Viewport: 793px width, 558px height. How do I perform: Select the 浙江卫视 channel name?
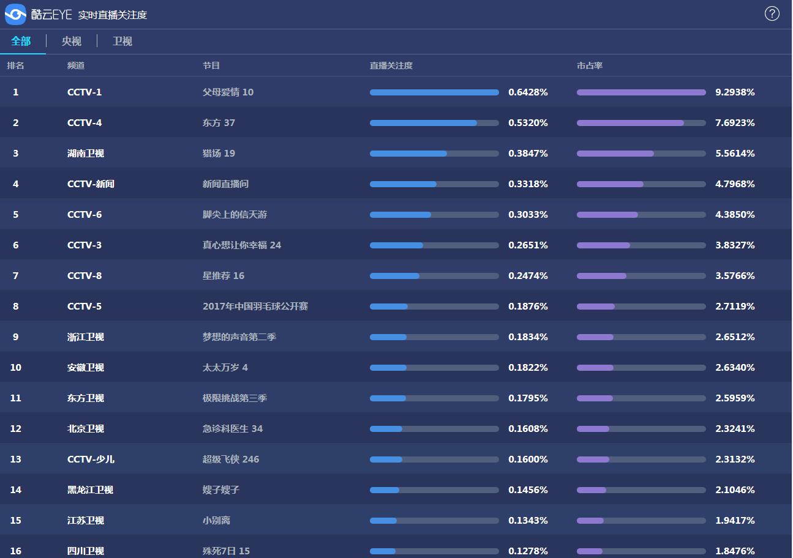click(x=86, y=337)
